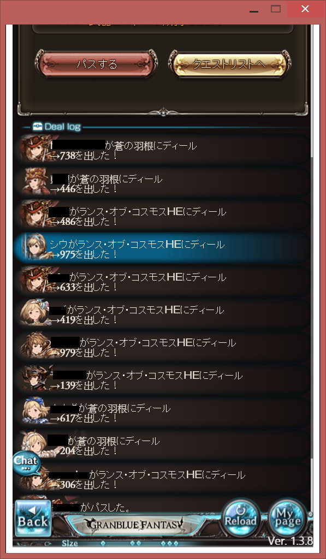Click avatar of the 738 deal entry

click(35, 149)
